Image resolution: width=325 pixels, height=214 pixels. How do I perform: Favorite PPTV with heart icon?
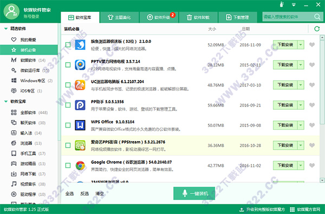(312, 65)
